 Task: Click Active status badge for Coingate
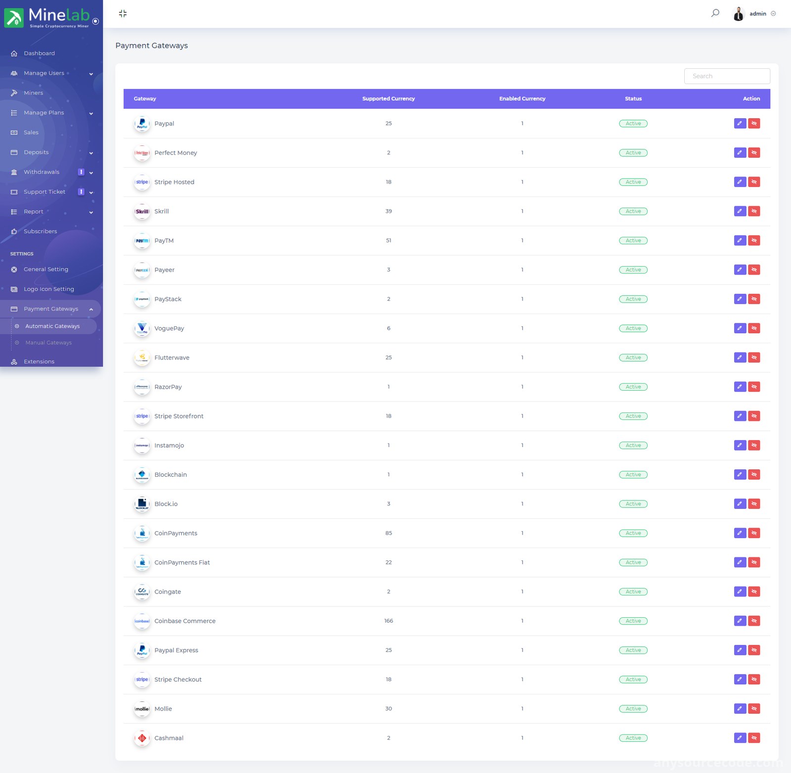click(633, 591)
